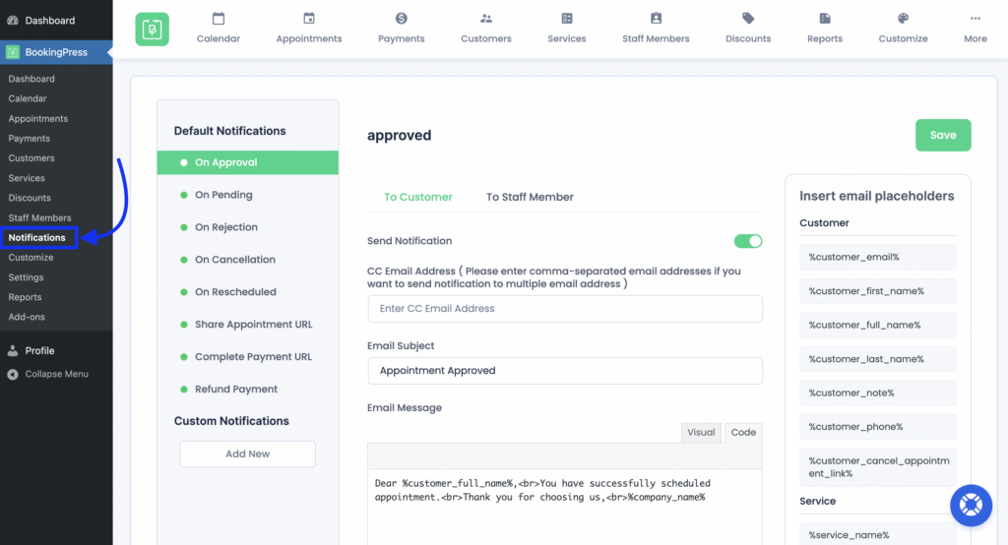Select On Cancellation notification
This screenshot has height=545, width=1008.
tap(234, 260)
